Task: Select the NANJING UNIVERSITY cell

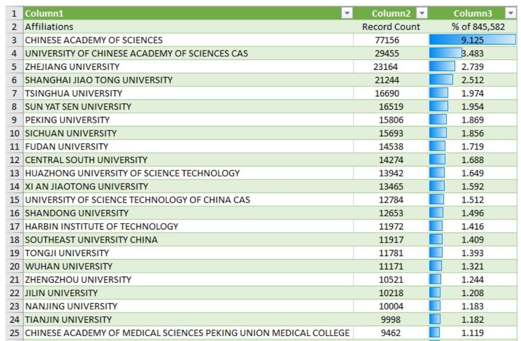Action: pos(188,306)
